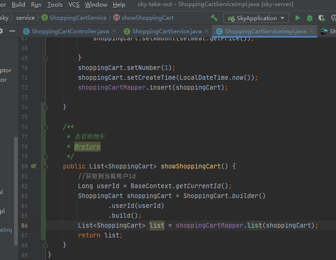This screenshot has width=336, height=260.
Task: Click ShoppingCartService breadcrumb
Action: 78,18
